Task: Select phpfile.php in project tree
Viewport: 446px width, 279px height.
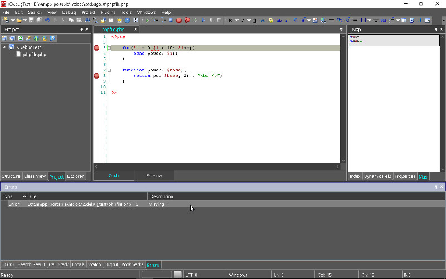Action: [x=35, y=54]
